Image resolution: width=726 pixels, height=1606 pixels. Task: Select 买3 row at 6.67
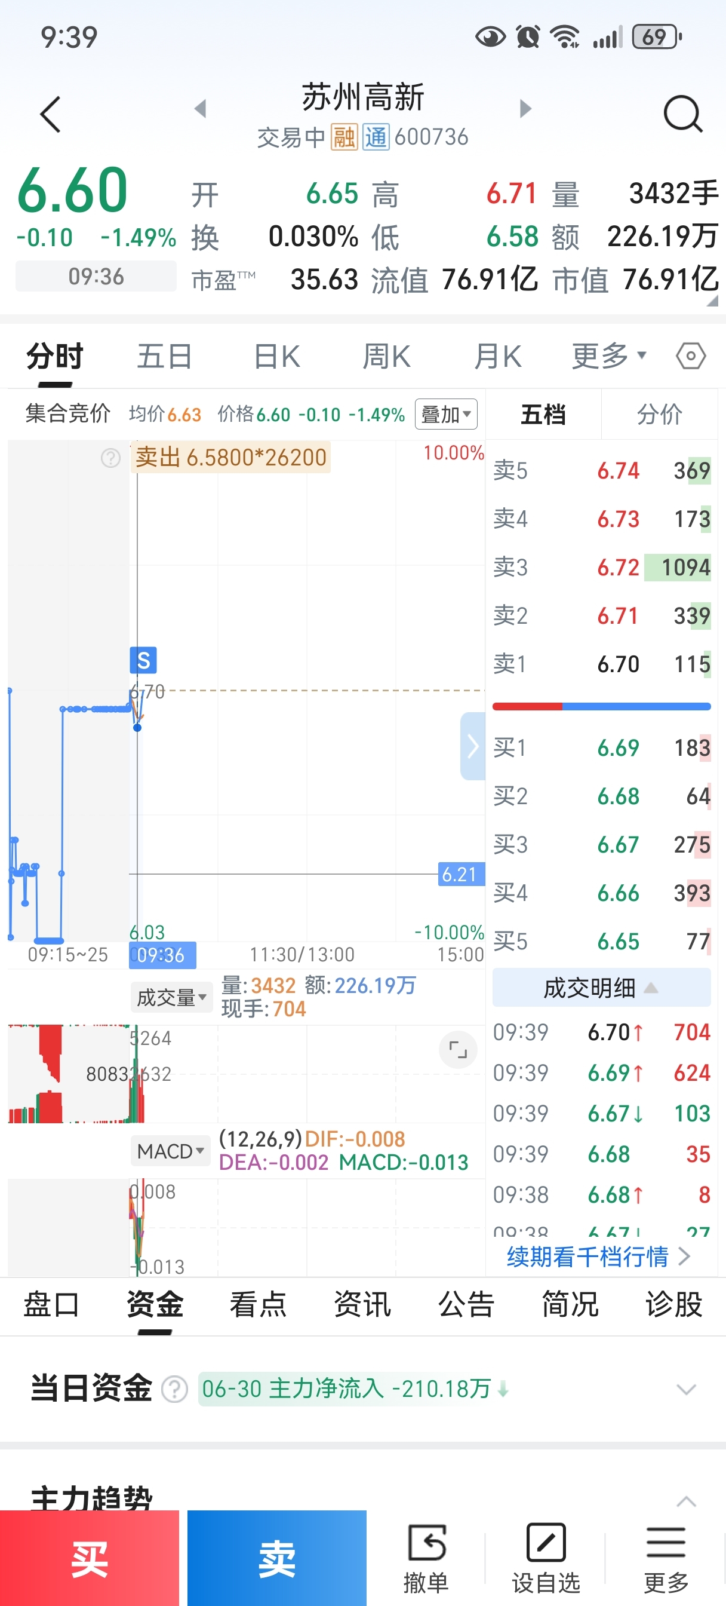601,845
